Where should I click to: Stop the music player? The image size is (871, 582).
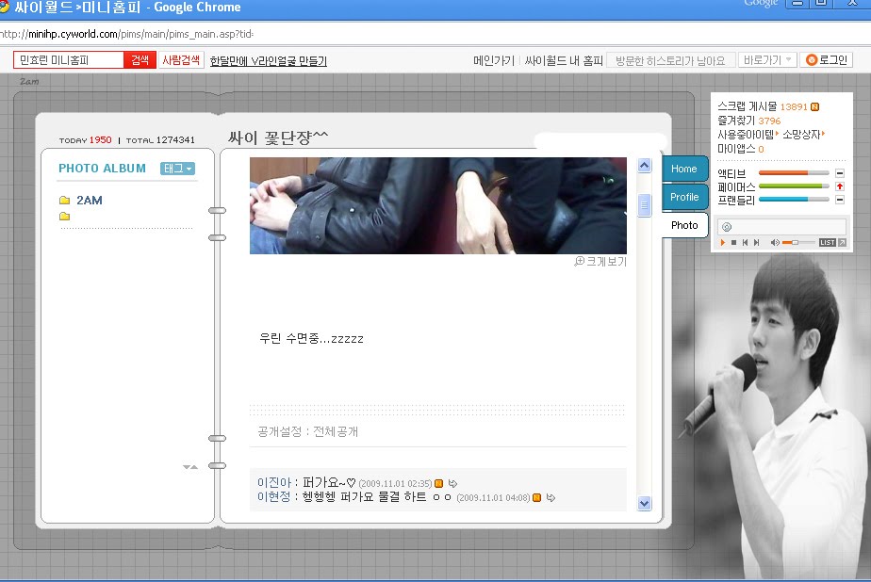point(733,242)
